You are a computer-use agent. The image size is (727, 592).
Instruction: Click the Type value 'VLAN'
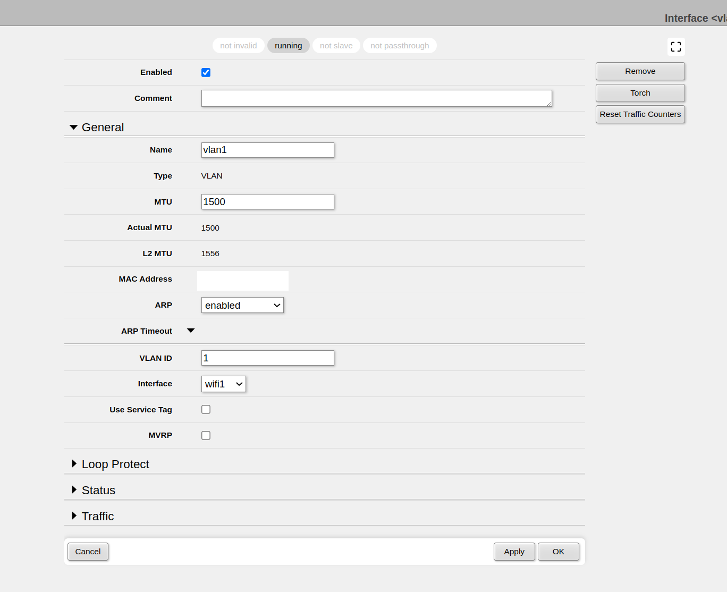point(212,176)
